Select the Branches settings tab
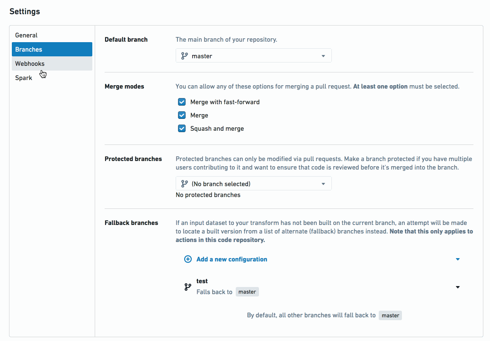Screen dimensions: 490x341 coord(52,49)
